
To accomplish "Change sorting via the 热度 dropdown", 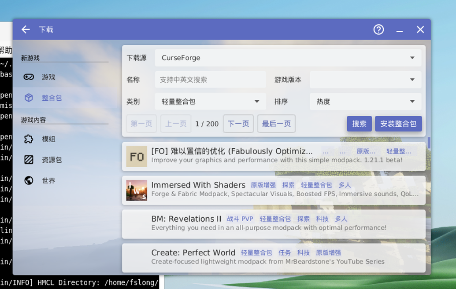I will 366,102.
